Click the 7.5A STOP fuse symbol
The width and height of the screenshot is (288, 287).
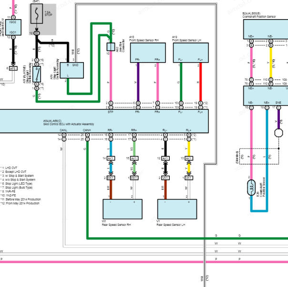(37, 13)
